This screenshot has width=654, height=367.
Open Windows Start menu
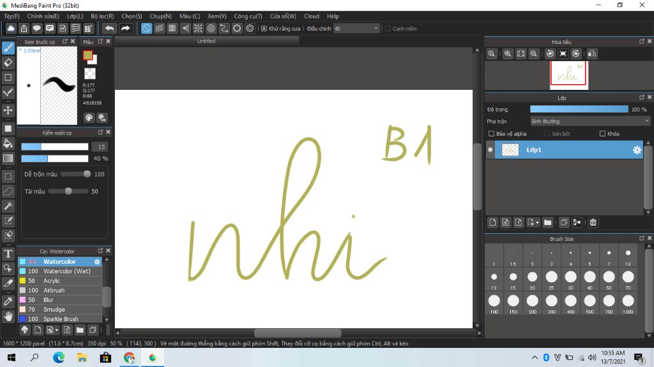[x=11, y=357]
